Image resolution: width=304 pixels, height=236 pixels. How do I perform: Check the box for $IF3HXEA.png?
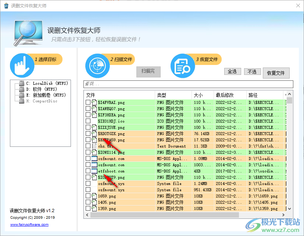click(88, 115)
